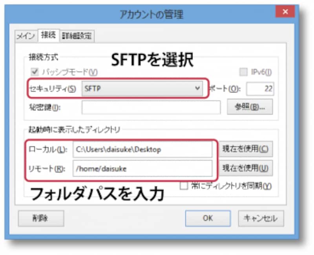Click 現在を使用(U) button for remote

[246, 168]
